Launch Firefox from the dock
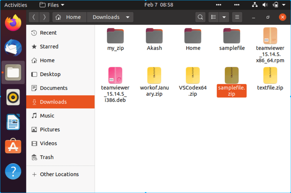The width and height of the screenshot is (291, 193). 13,23
